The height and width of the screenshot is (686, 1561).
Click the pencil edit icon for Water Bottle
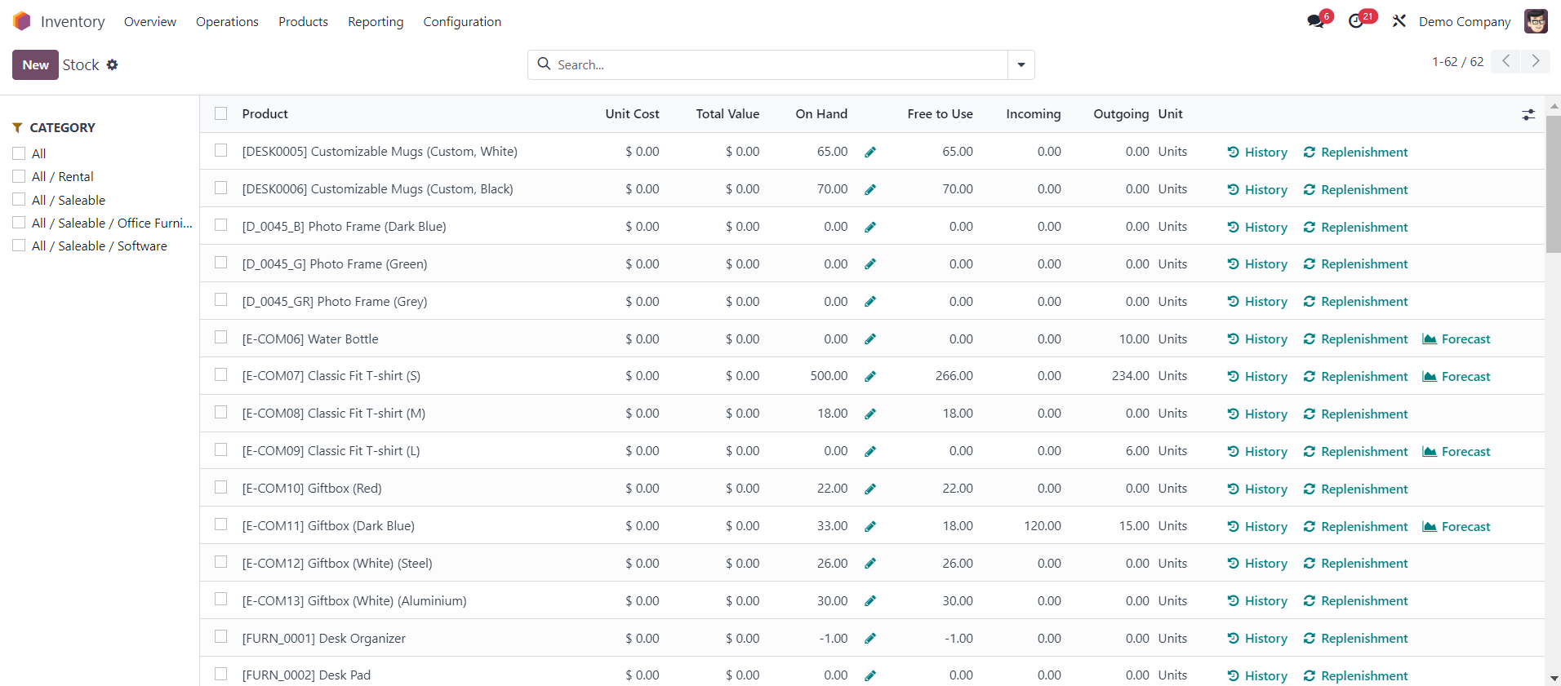[x=870, y=339]
